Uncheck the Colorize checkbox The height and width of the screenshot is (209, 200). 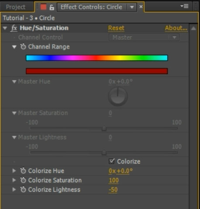(112, 161)
